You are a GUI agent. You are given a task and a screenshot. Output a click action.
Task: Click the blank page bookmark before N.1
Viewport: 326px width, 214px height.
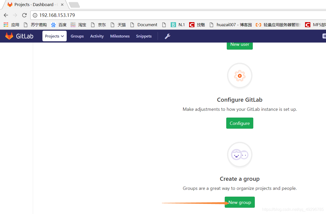coord(164,25)
